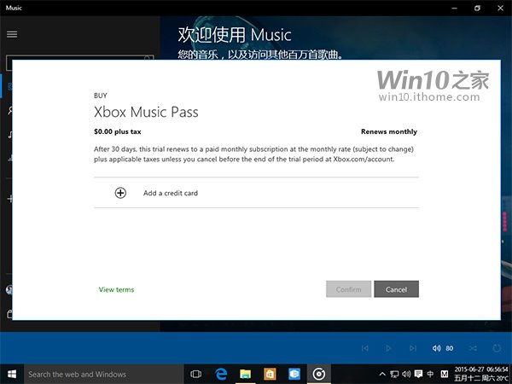
Task: Open the IME M icon in tray
Action: pyautogui.click(x=445, y=375)
